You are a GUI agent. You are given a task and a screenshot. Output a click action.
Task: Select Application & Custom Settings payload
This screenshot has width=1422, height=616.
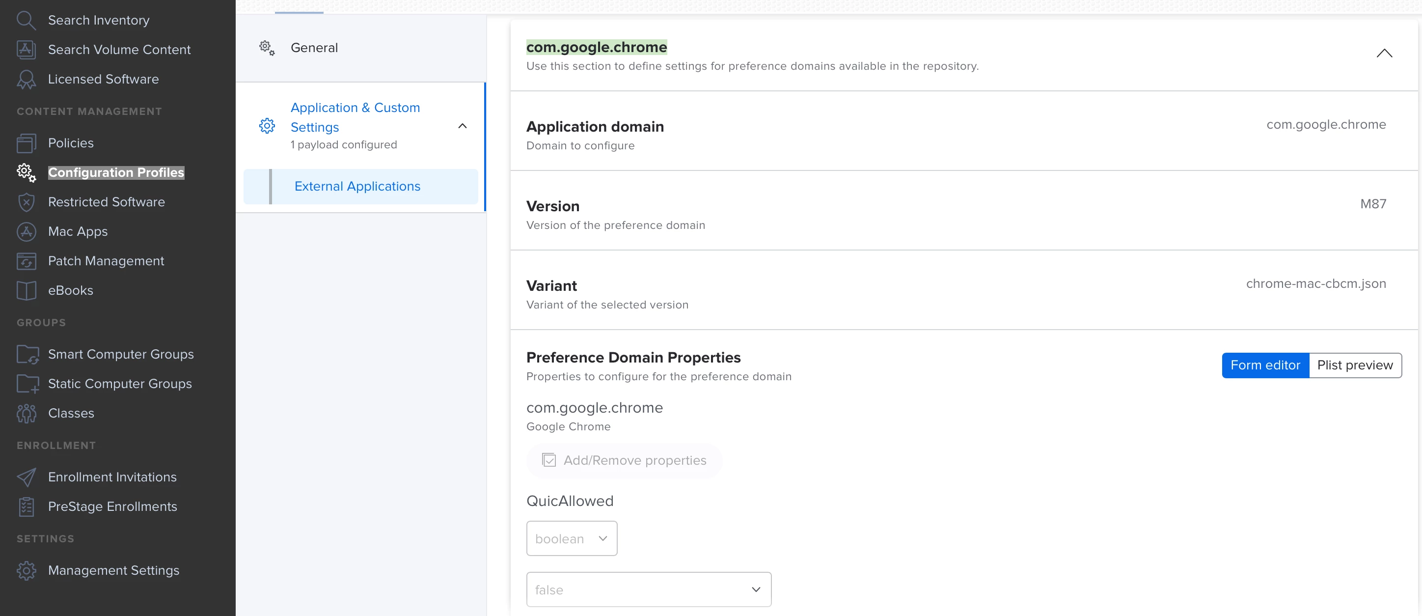click(x=361, y=125)
